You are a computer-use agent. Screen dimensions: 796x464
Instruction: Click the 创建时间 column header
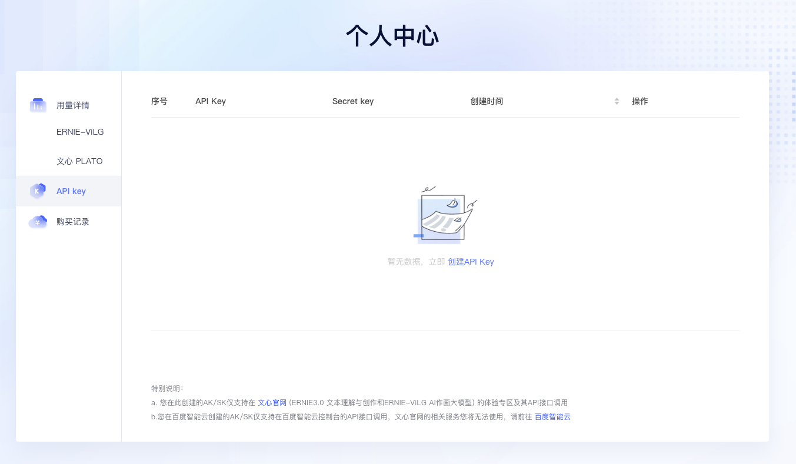click(x=487, y=101)
